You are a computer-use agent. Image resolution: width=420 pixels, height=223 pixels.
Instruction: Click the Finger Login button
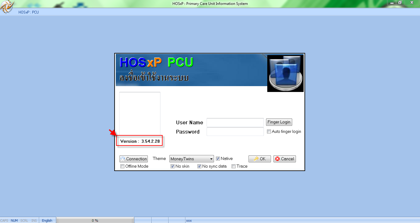click(279, 122)
